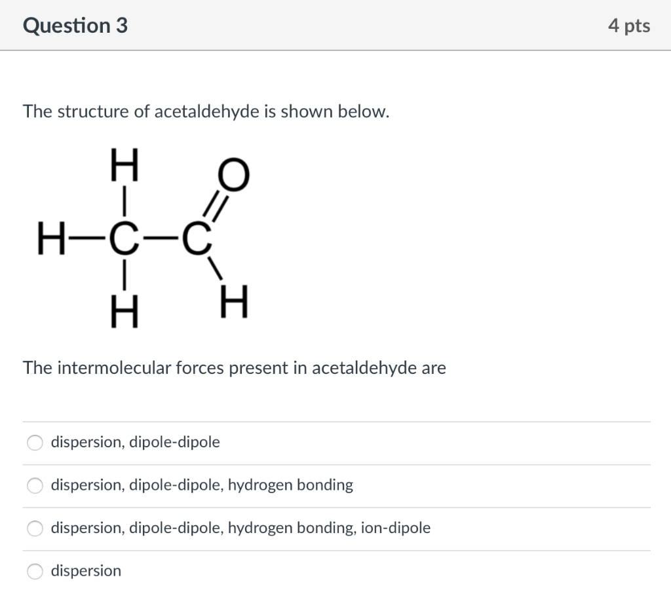Image resolution: width=671 pixels, height=611 pixels.
Task: Select the "dispersion, dipole-dipole" radio button
Action: [x=35, y=443]
